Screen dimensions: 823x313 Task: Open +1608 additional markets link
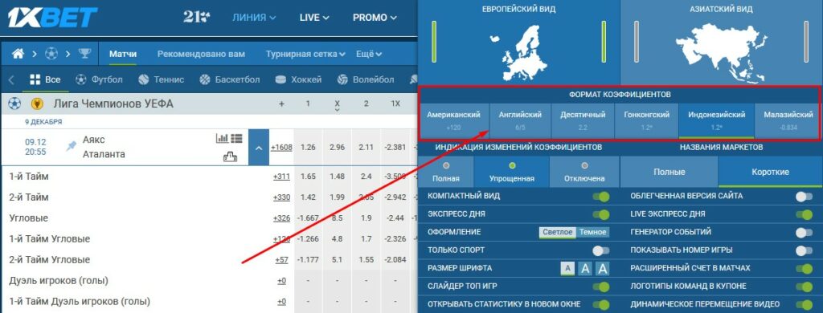pos(281,148)
